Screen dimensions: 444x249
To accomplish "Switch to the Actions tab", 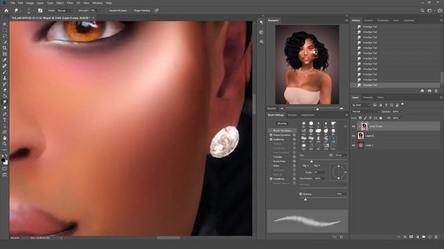I will pyautogui.click(x=368, y=20).
